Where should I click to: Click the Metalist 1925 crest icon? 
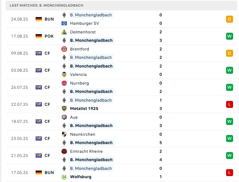[x=64, y=109]
